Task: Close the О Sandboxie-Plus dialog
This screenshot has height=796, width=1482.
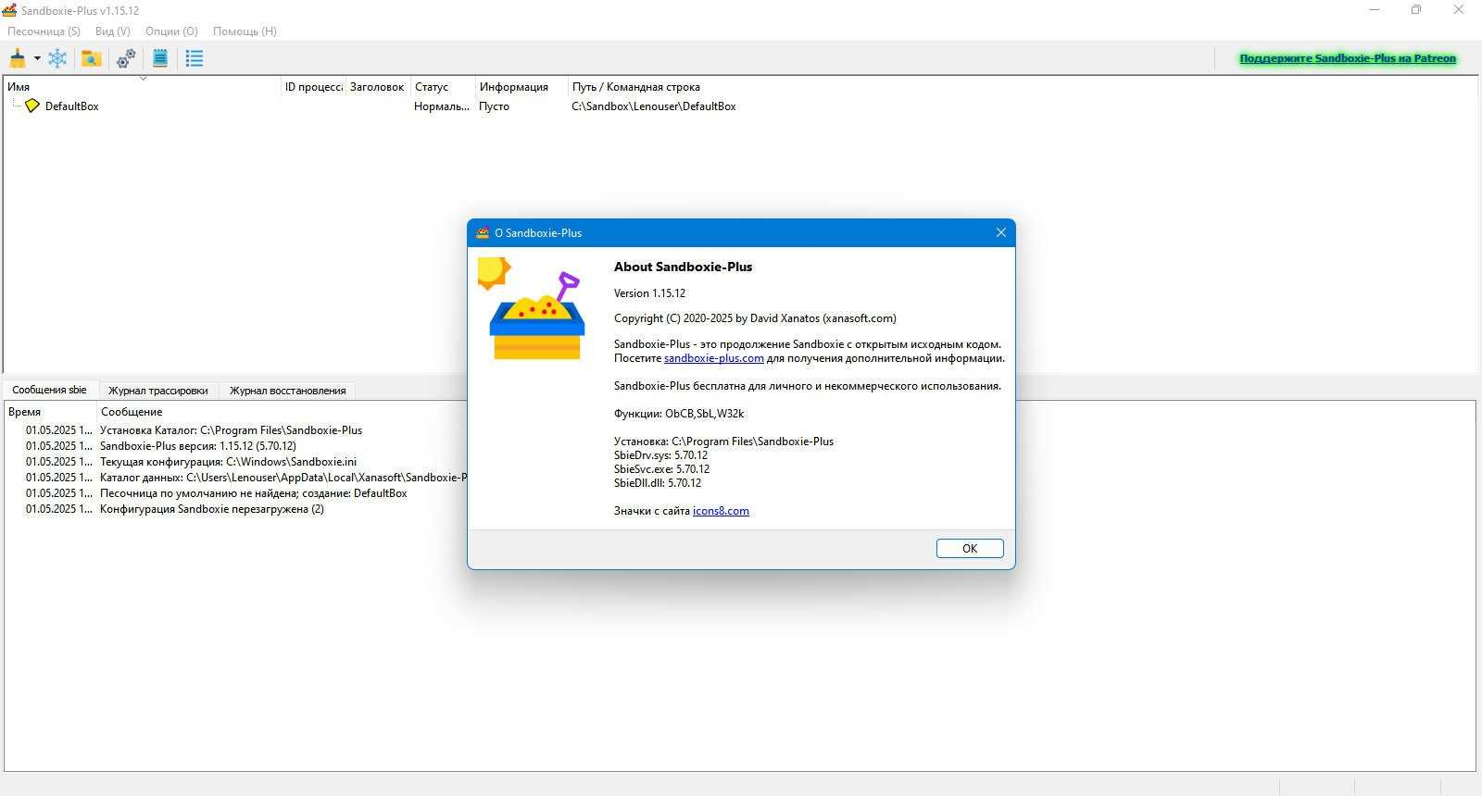Action: click(1000, 232)
